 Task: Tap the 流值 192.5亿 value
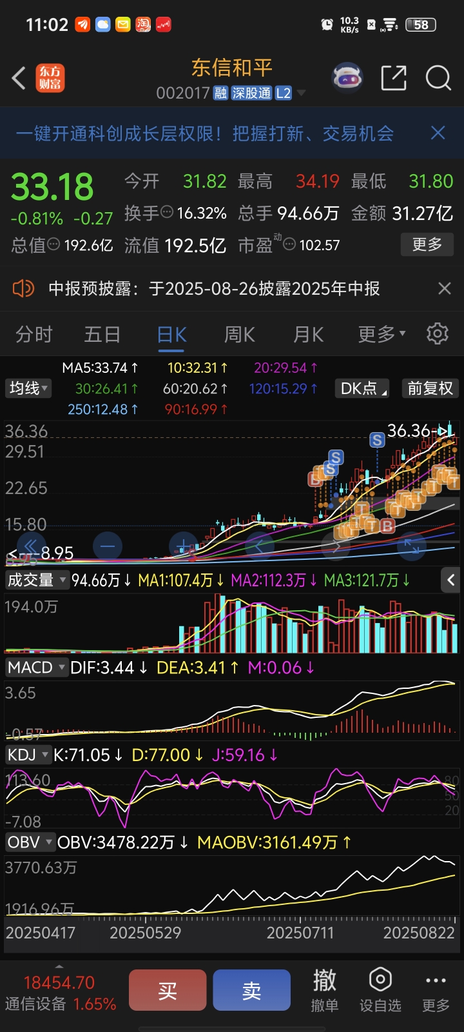pos(175,245)
